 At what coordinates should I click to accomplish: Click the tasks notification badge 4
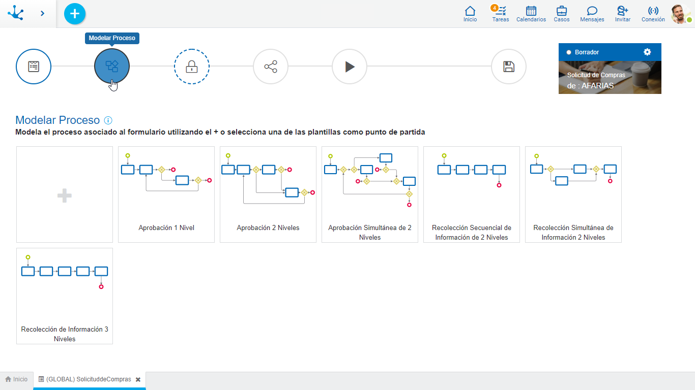coord(494,8)
